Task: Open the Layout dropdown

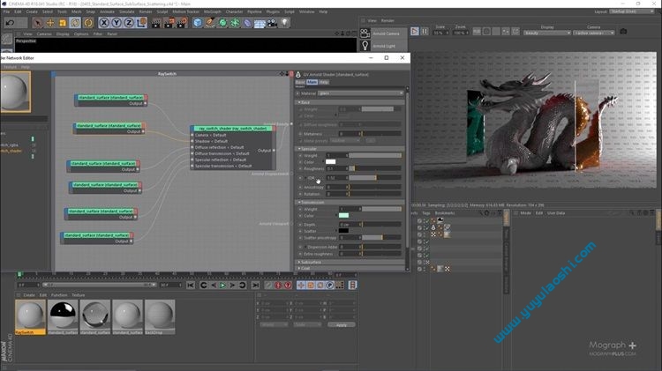Action: click(631, 11)
